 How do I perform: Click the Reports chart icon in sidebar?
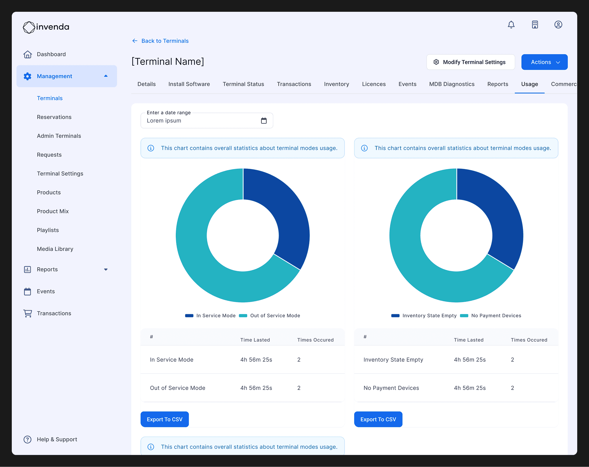click(x=27, y=269)
